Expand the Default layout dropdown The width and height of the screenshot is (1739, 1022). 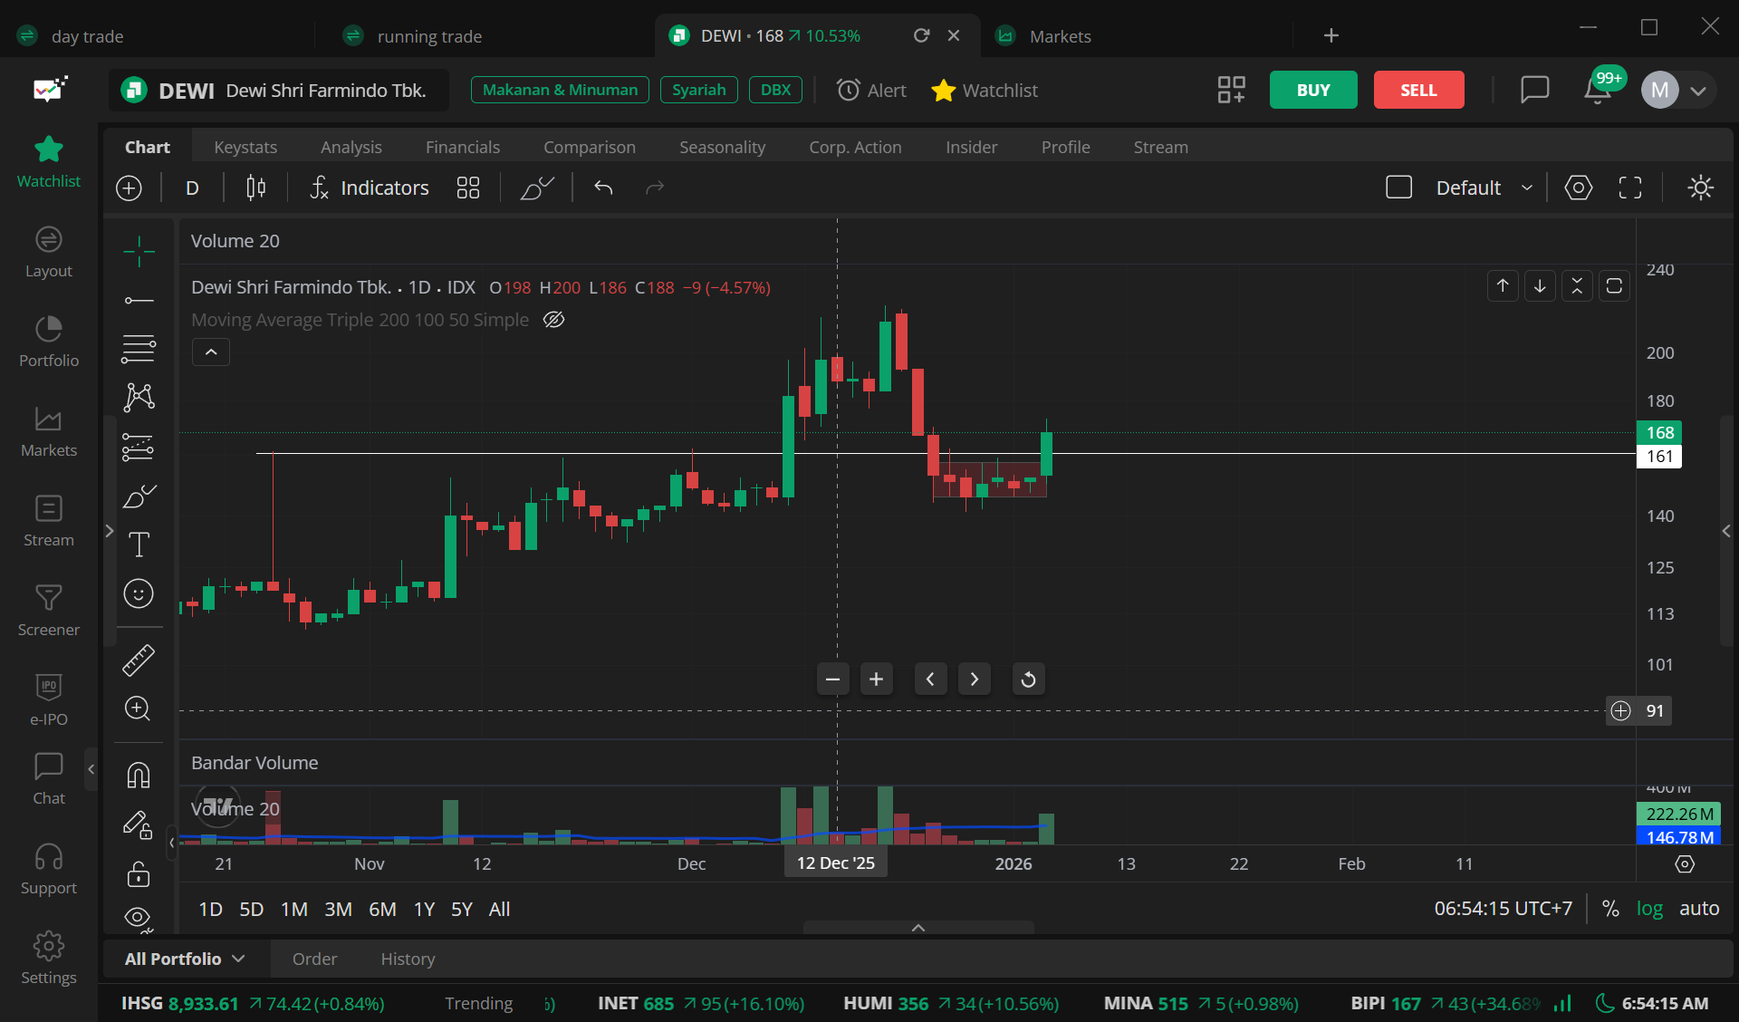[x=1527, y=188]
